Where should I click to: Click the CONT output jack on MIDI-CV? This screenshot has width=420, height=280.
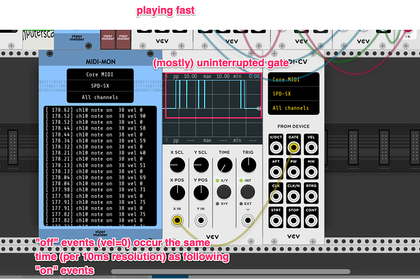coord(311,220)
